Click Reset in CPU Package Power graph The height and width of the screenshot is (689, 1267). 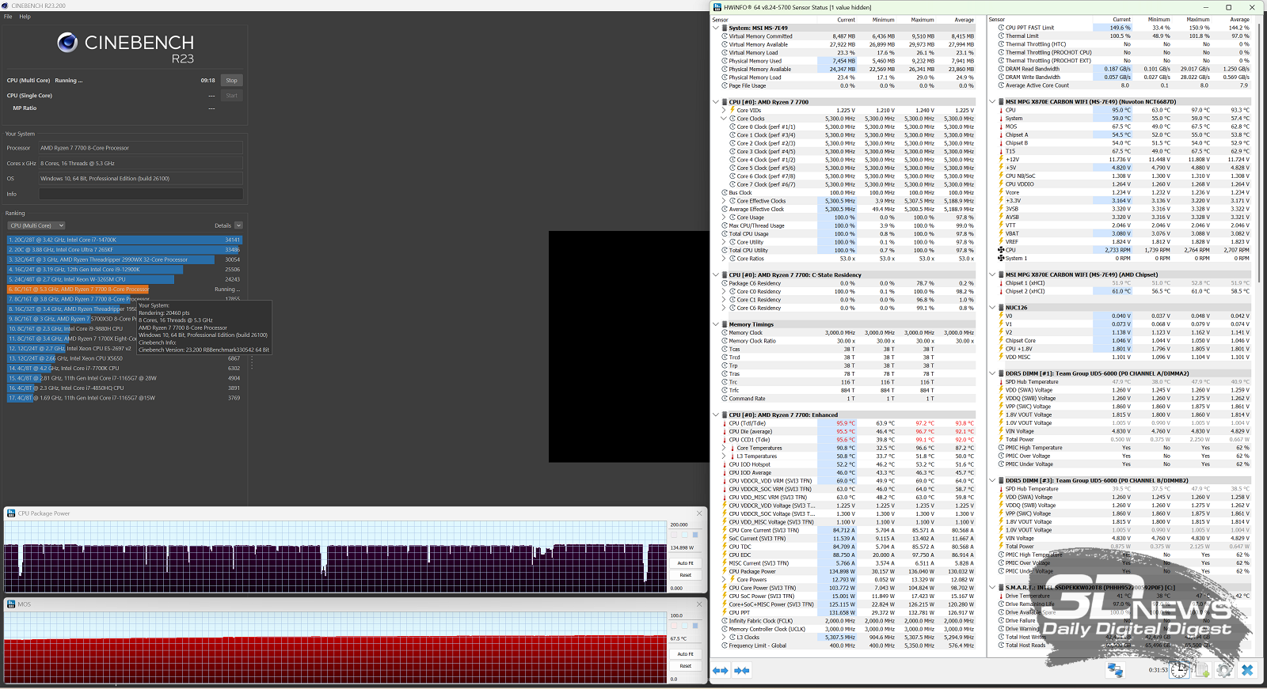(685, 575)
